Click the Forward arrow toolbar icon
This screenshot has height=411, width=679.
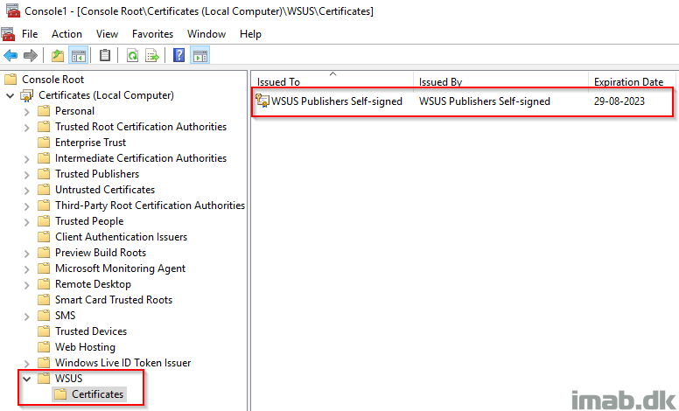tap(31, 55)
